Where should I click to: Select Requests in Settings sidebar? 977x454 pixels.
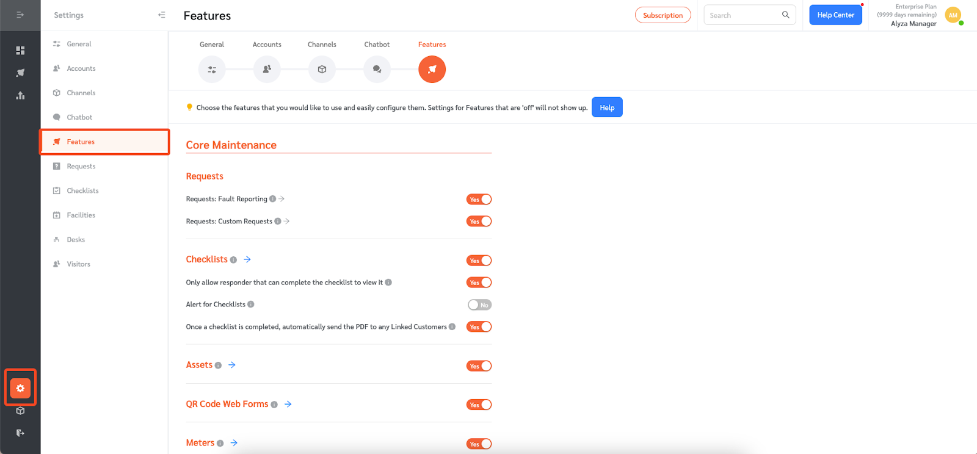104,166
